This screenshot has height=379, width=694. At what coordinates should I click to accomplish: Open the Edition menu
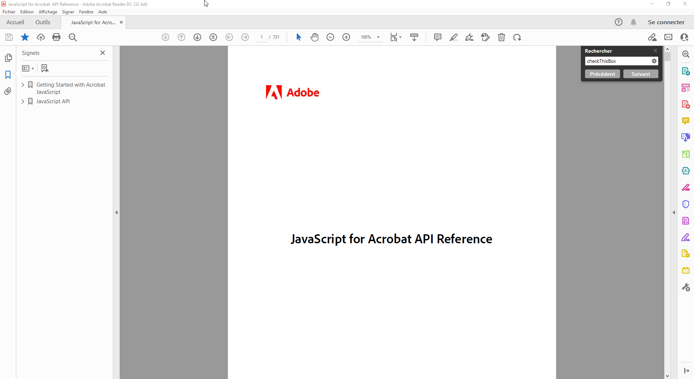pos(27,12)
